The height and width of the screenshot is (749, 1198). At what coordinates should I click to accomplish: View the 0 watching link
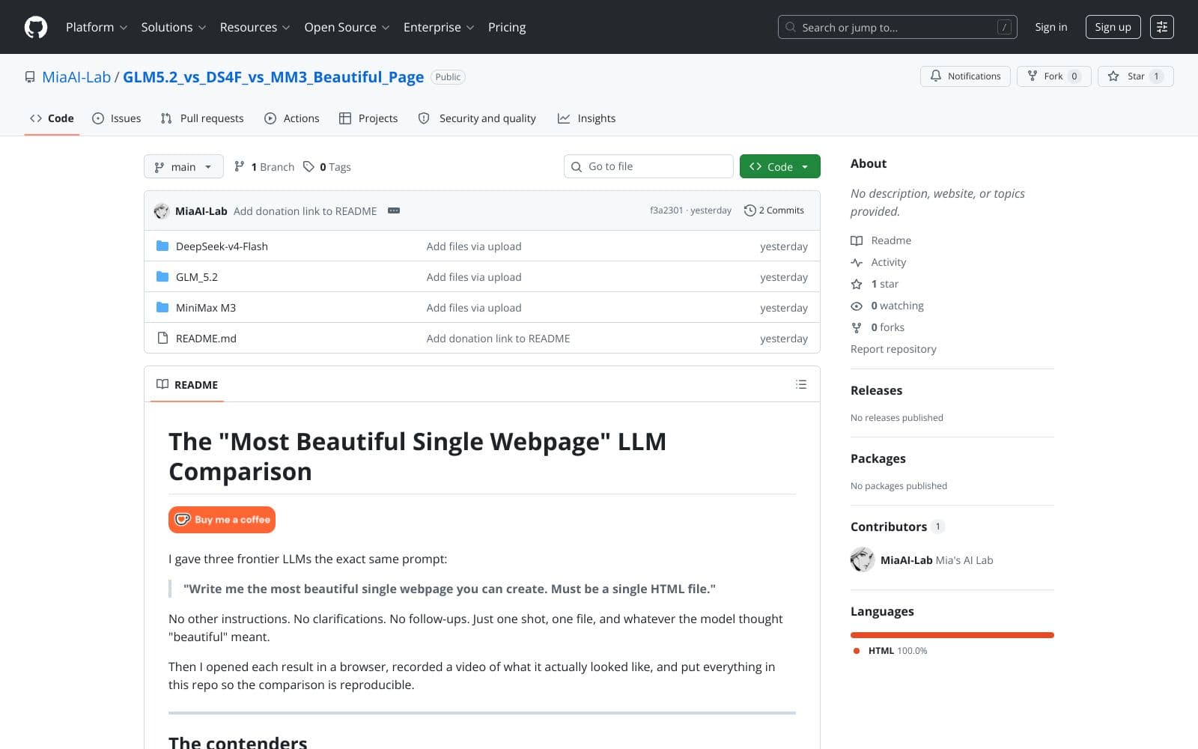[x=887, y=306]
